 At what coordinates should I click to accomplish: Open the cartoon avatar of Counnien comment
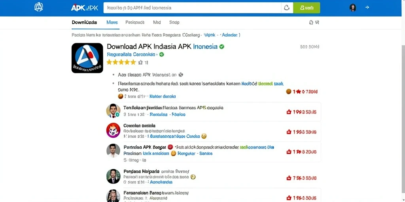[x=113, y=130]
